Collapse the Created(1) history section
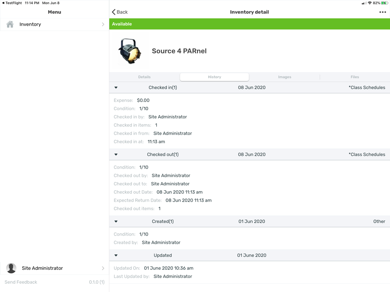This screenshot has width=390, height=292. pyautogui.click(x=116, y=222)
